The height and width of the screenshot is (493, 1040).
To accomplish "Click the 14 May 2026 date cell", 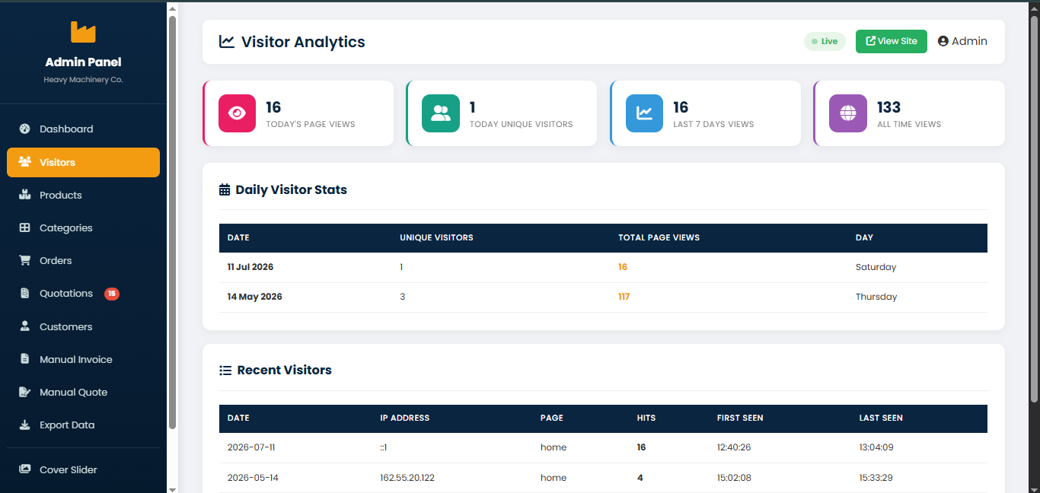I will [254, 297].
